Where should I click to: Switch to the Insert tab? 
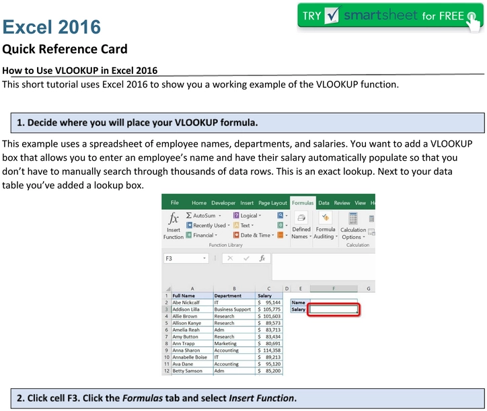point(247,203)
